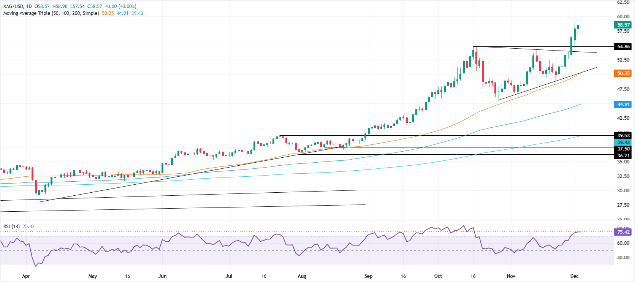The width and height of the screenshot is (635, 282).
Task: Click the Sep label on time axis
Action: (x=368, y=276)
